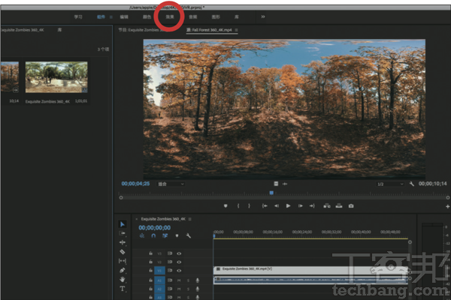Toggle snap magnet in timeline
Image resolution: width=451 pixels, height=300 pixels.
click(x=153, y=235)
